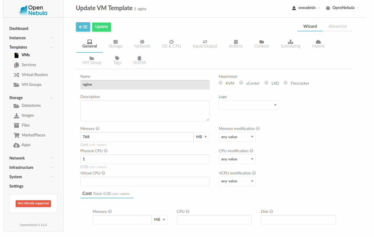This screenshot has height=237, width=374.
Task: Choose Firecracker as hypervisor
Action: point(286,83)
